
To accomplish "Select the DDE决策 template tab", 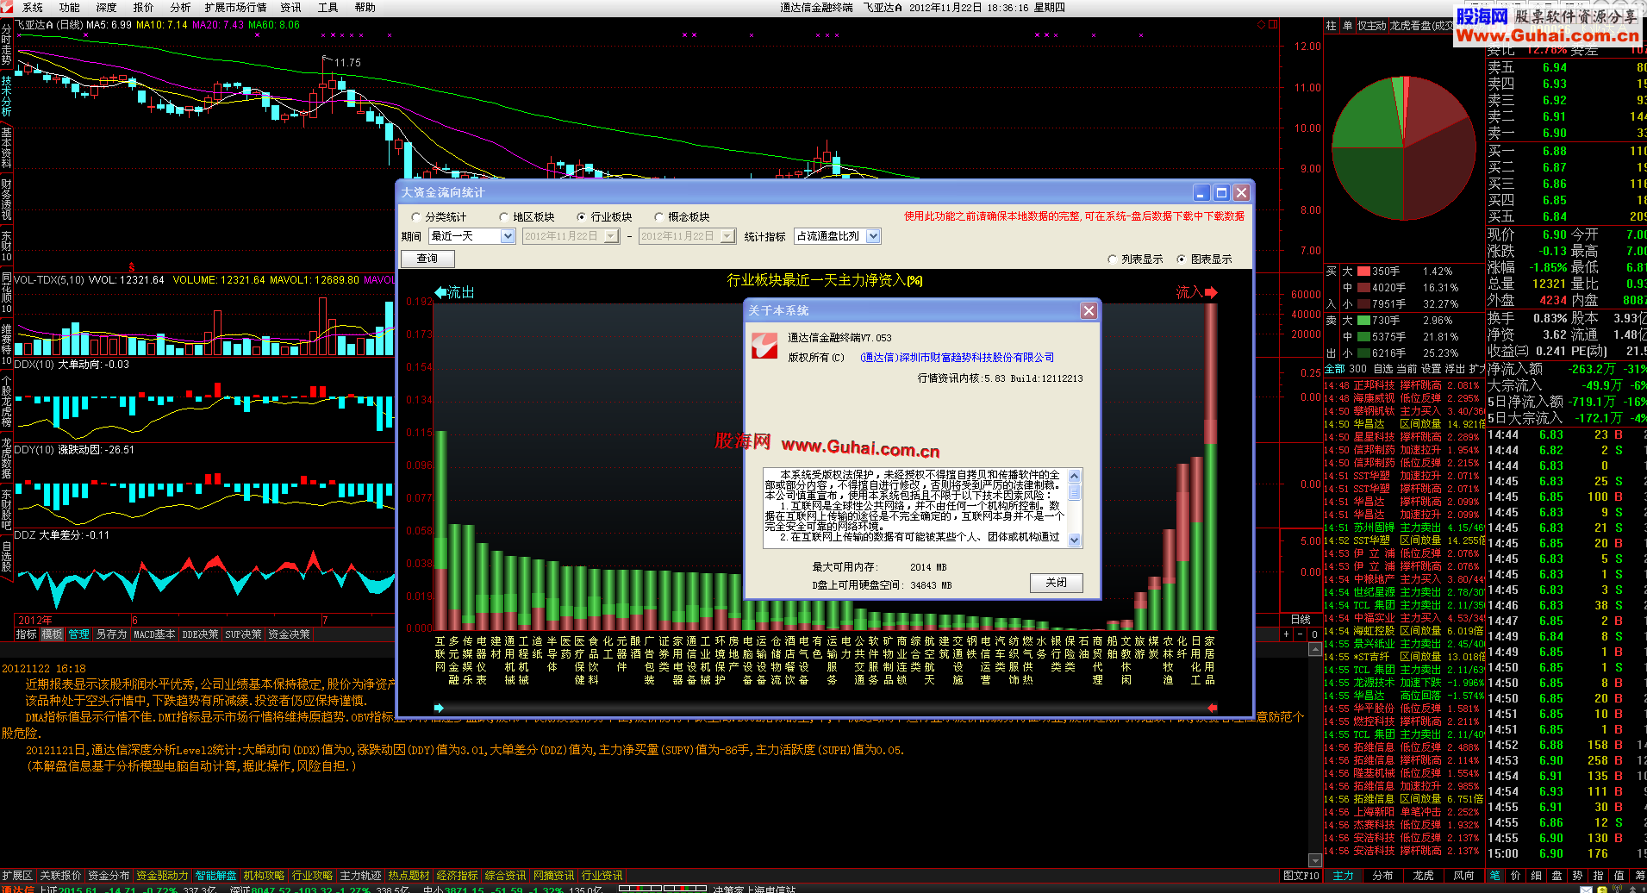I will click(200, 634).
